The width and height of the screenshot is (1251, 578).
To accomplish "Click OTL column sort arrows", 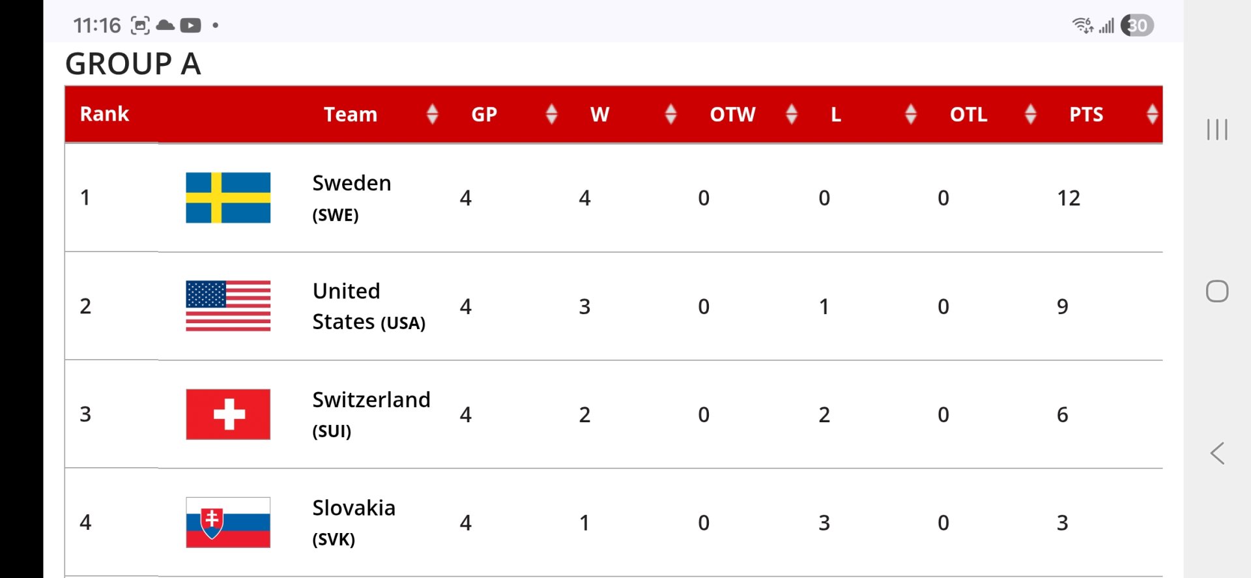I will point(1030,115).
